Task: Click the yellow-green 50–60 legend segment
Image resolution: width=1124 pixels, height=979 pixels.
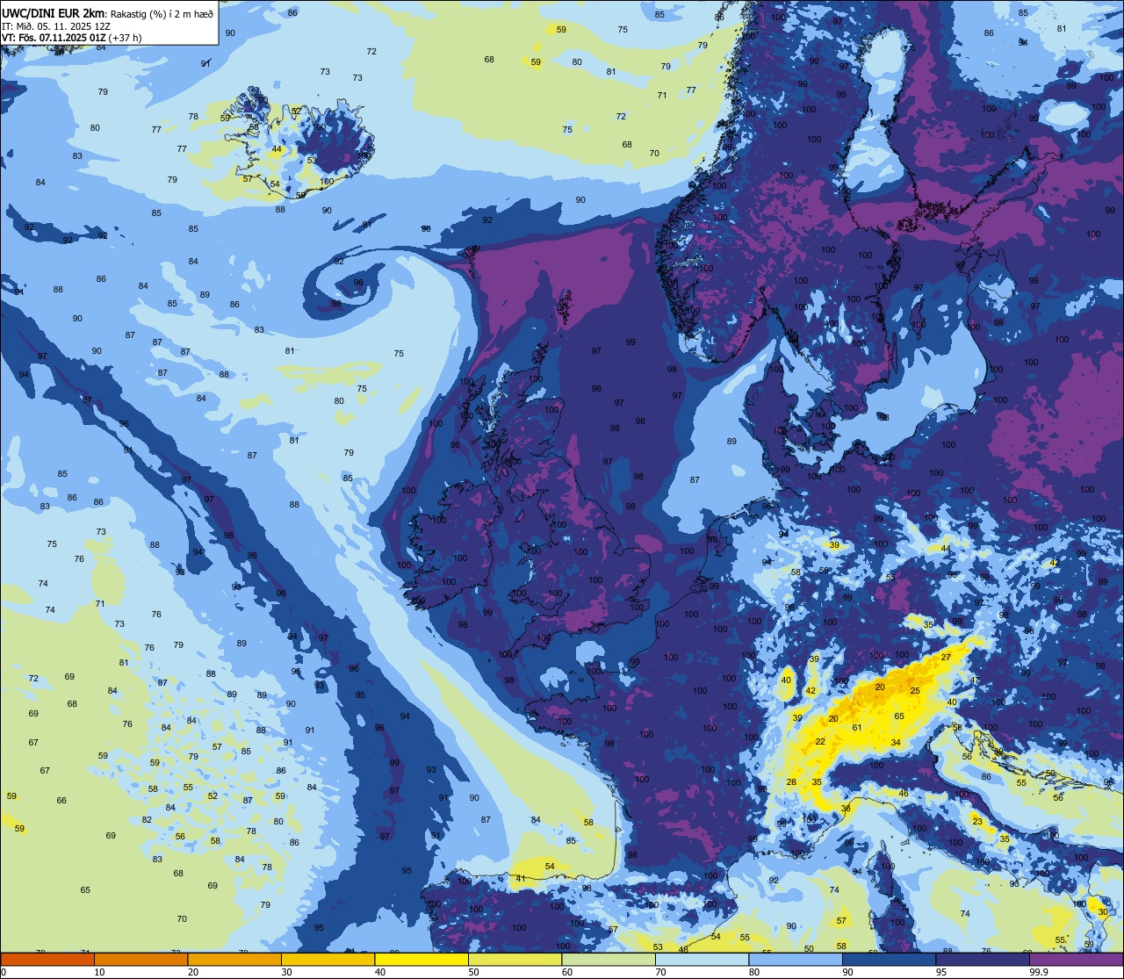Action: (515, 959)
